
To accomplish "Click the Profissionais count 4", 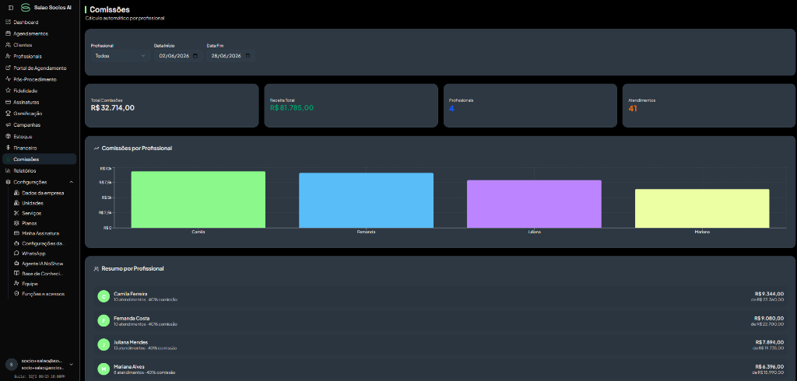I will (451, 108).
